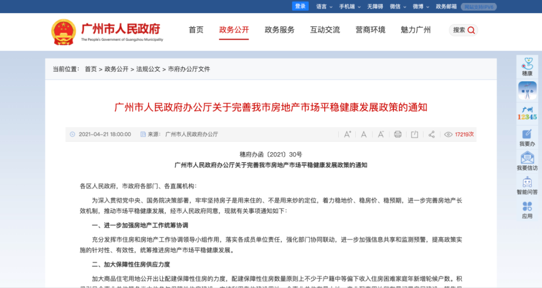The image size is (542, 288).
Task: Expand the 微信 dropdown
Action: [x=398, y=7]
